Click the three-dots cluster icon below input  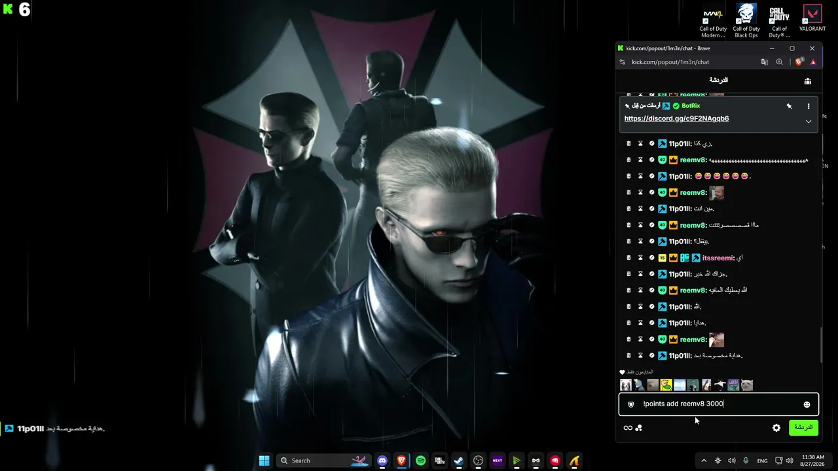click(x=639, y=428)
